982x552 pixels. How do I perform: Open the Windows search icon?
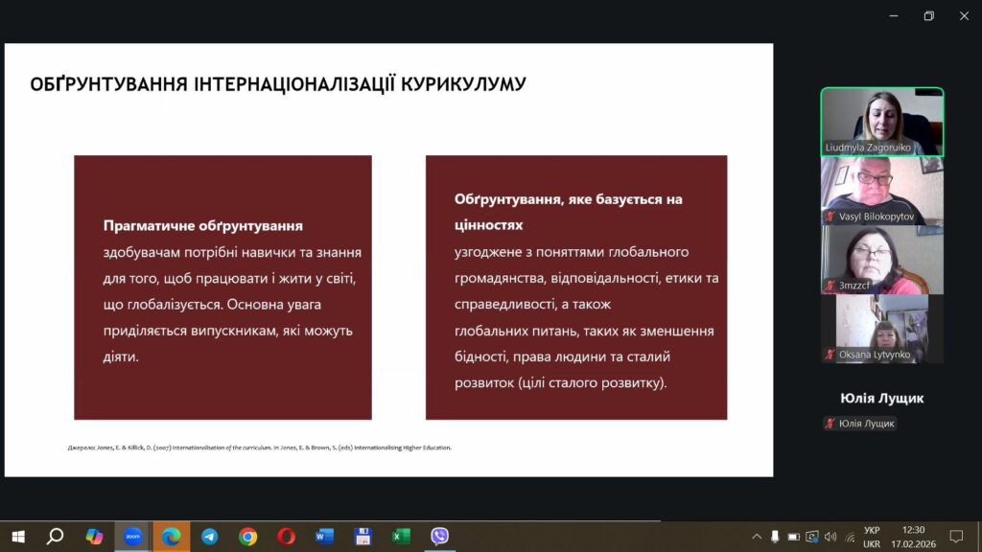55,537
